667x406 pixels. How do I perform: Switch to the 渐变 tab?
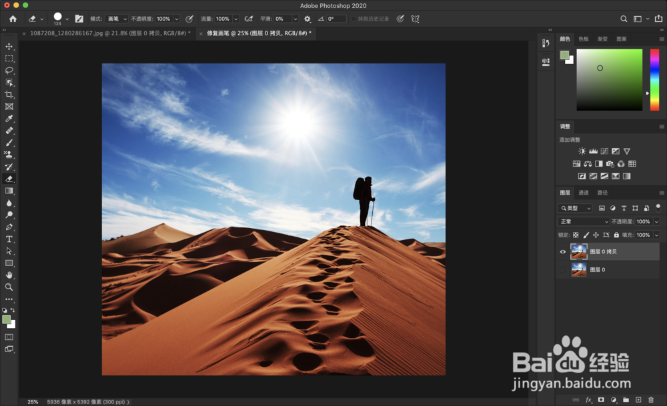click(x=602, y=39)
